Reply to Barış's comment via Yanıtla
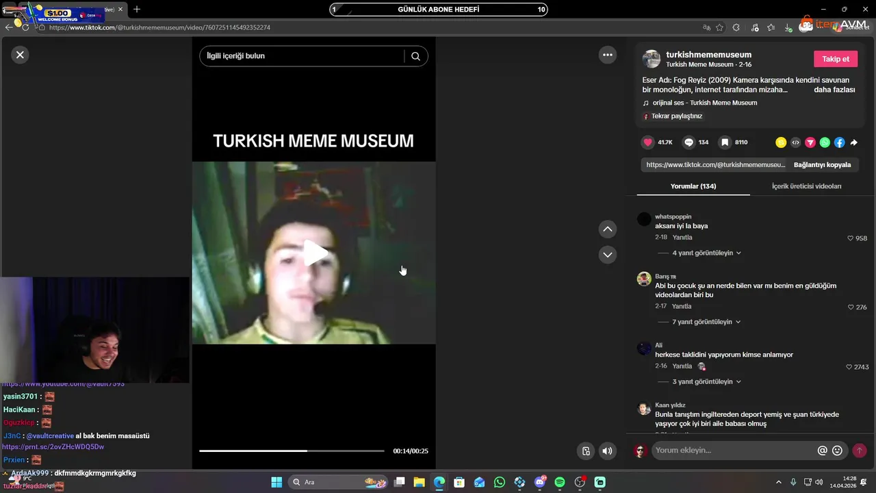 pyautogui.click(x=682, y=307)
